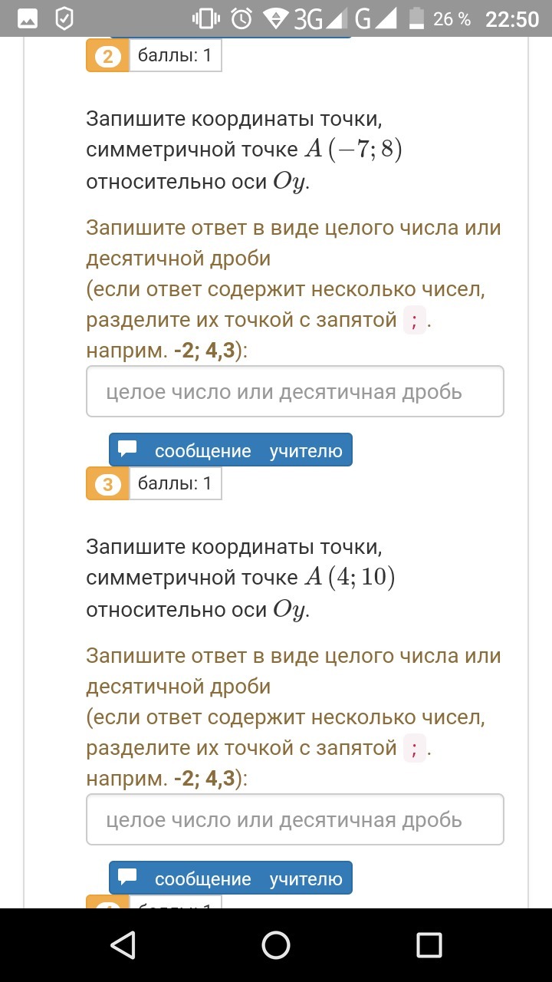Click the orange question 3 number badge
The image size is (552, 982).
tap(107, 484)
